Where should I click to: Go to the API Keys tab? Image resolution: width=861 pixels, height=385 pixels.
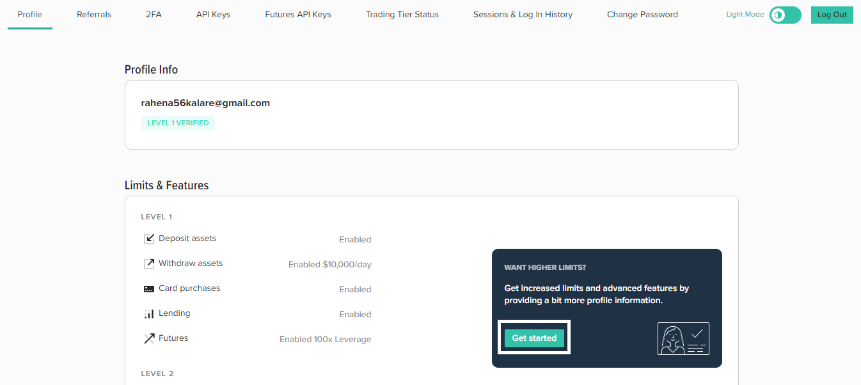pyautogui.click(x=213, y=14)
